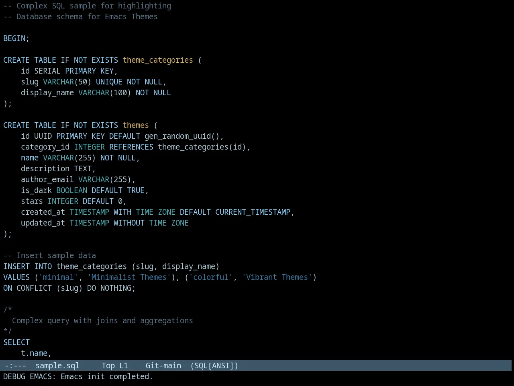Click gen_random_uuid() in the id UUID line

(x=182, y=136)
